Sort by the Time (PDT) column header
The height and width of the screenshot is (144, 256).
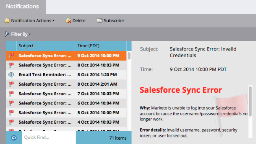coord(100,46)
